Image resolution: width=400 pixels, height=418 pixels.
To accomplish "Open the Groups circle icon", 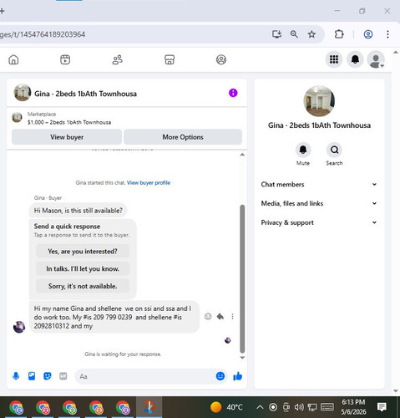I will [221, 59].
